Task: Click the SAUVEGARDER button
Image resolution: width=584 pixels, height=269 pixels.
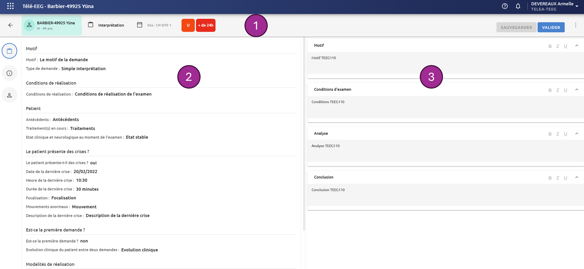Action: pyautogui.click(x=516, y=27)
